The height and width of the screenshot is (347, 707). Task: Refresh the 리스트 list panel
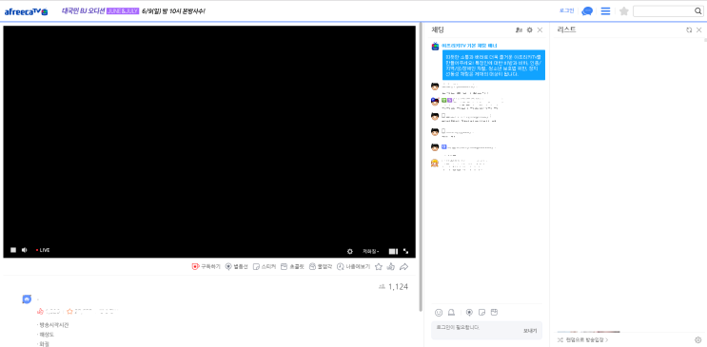click(x=689, y=30)
